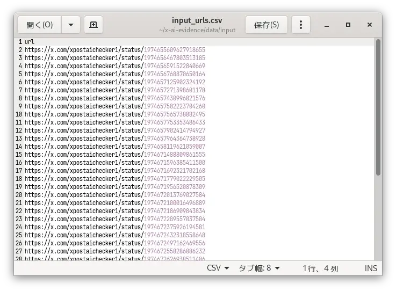Open the three-dot menu in the header

point(301,25)
